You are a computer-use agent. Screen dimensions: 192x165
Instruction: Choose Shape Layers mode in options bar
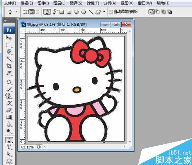[25, 12]
